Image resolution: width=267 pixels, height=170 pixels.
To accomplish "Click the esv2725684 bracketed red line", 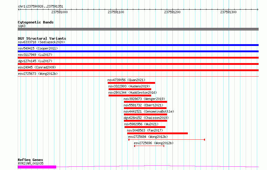I will click(167, 140).
